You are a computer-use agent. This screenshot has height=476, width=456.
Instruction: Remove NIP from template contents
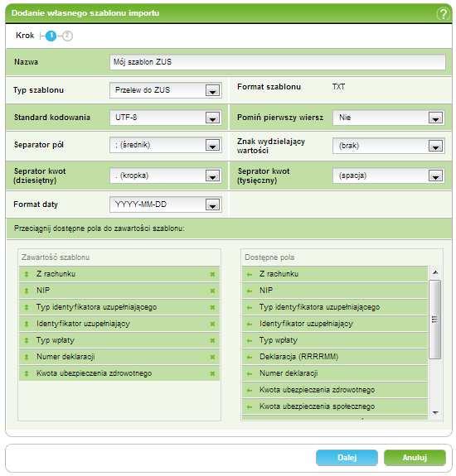point(212,291)
